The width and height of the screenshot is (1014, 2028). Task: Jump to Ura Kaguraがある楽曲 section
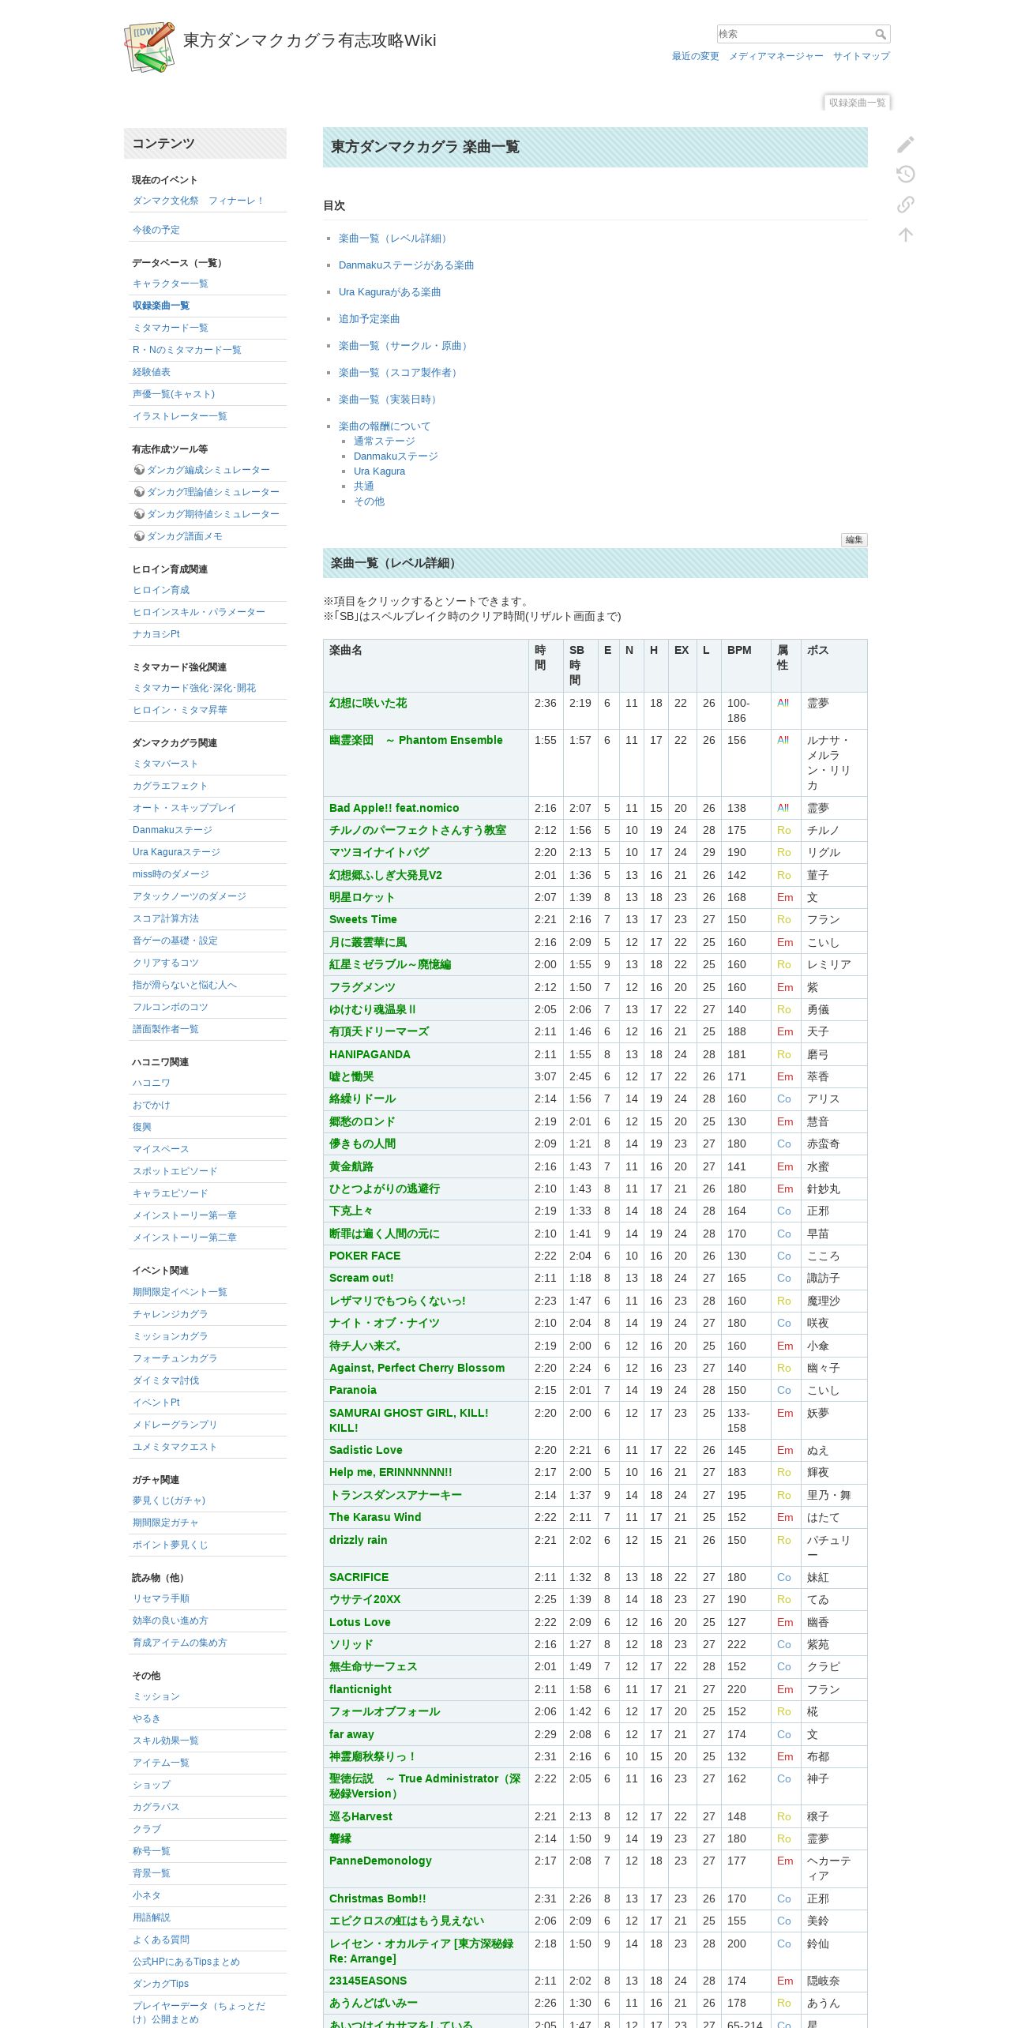[389, 292]
